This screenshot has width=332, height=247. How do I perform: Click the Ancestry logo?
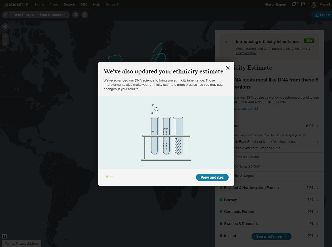(x=16, y=5)
